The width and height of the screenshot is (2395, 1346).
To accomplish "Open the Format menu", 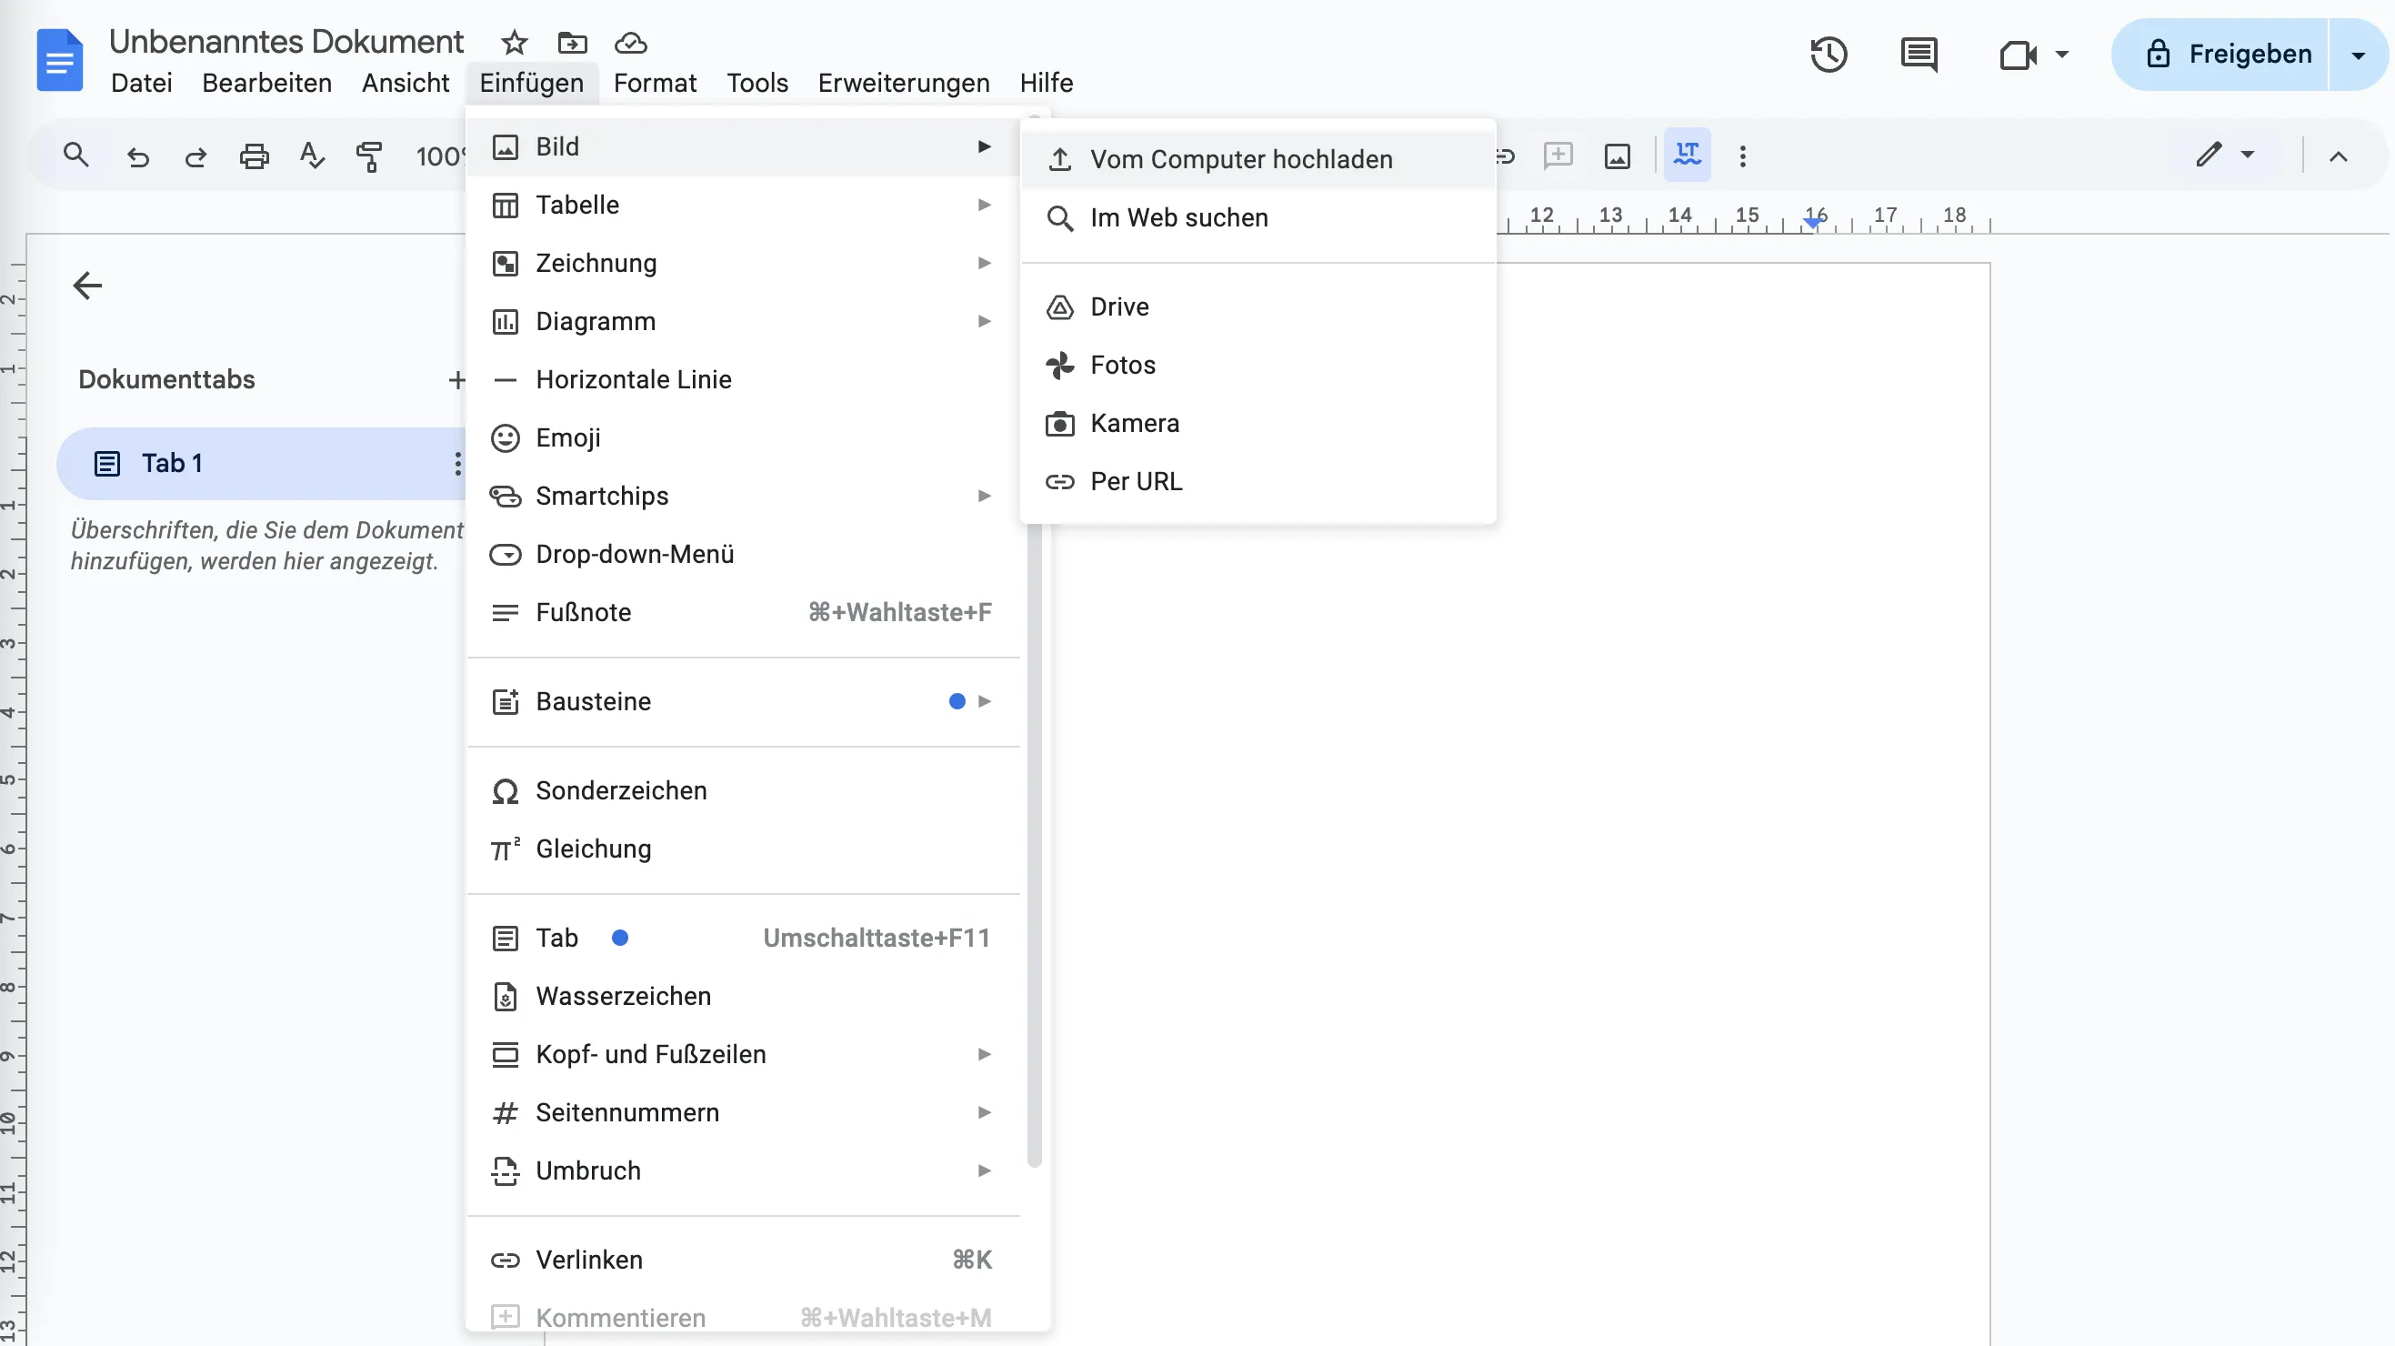I will (x=656, y=82).
